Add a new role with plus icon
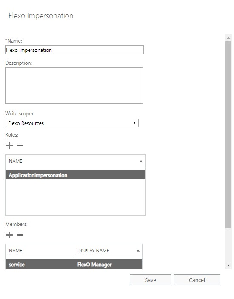This screenshot has width=234, height=299. pos(9,146)
